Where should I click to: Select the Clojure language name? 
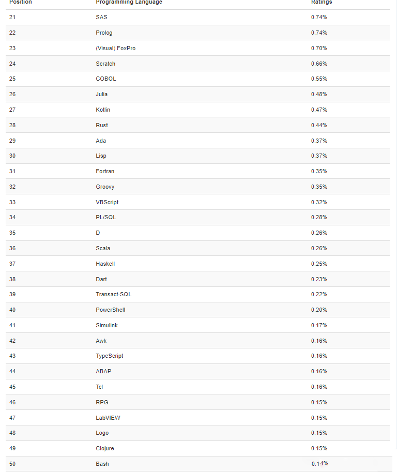[x=105, y=448]
